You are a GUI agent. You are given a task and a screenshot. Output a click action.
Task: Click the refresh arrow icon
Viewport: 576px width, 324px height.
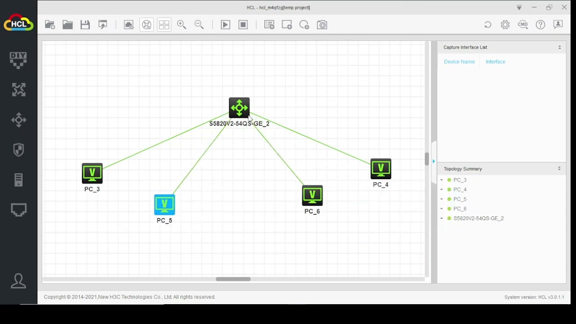pyautogui.click(x=488, y=25)
